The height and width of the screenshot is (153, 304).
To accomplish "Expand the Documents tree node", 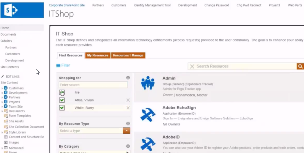I will click(x=2, y=111).
